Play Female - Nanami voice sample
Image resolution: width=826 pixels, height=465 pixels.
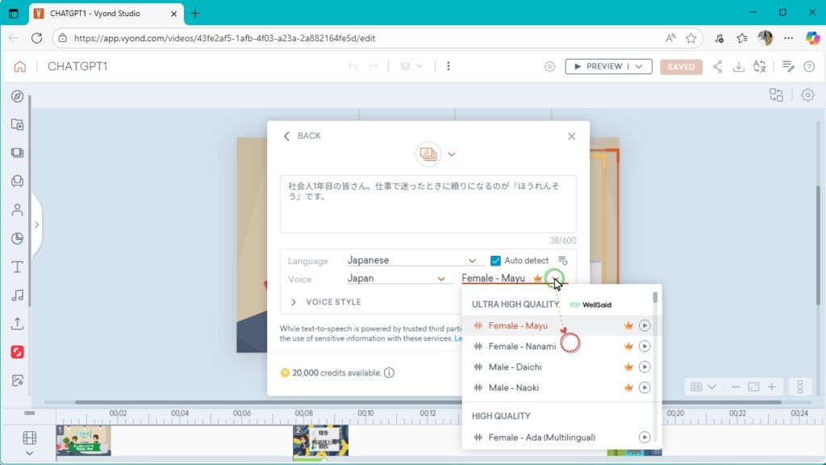coord(645,346)
